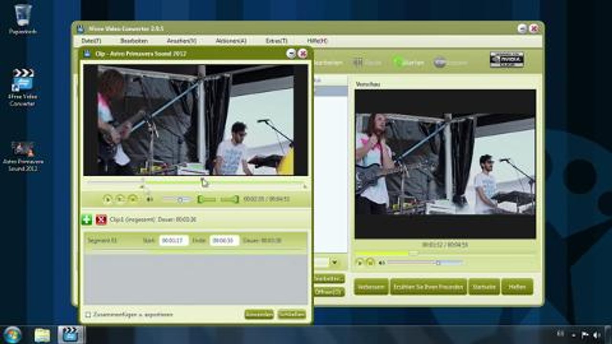Select the 4Free Video Converter desktop shortcut
612x344 pixels.
[x=22, y=87]
